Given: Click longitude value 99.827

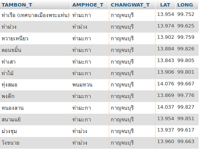Looking at the screenshot, I should (186, 107).
